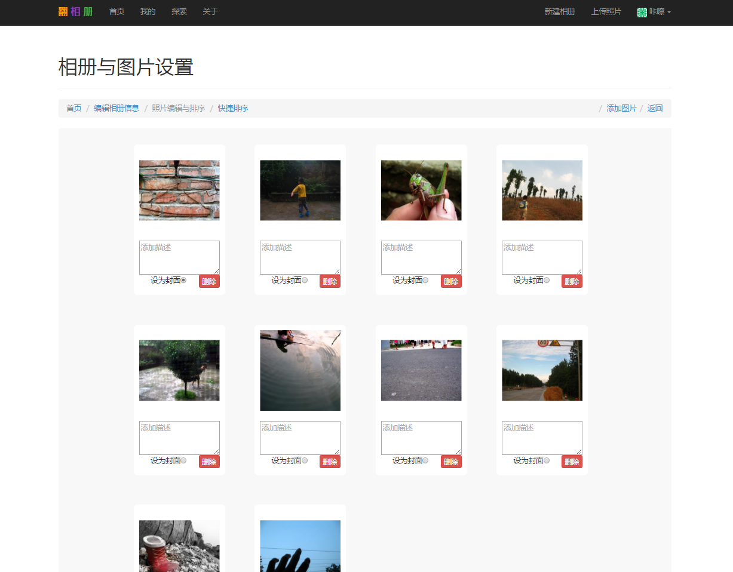
Task: Open 我的 in the top navigation
Action: click(148, 11)
